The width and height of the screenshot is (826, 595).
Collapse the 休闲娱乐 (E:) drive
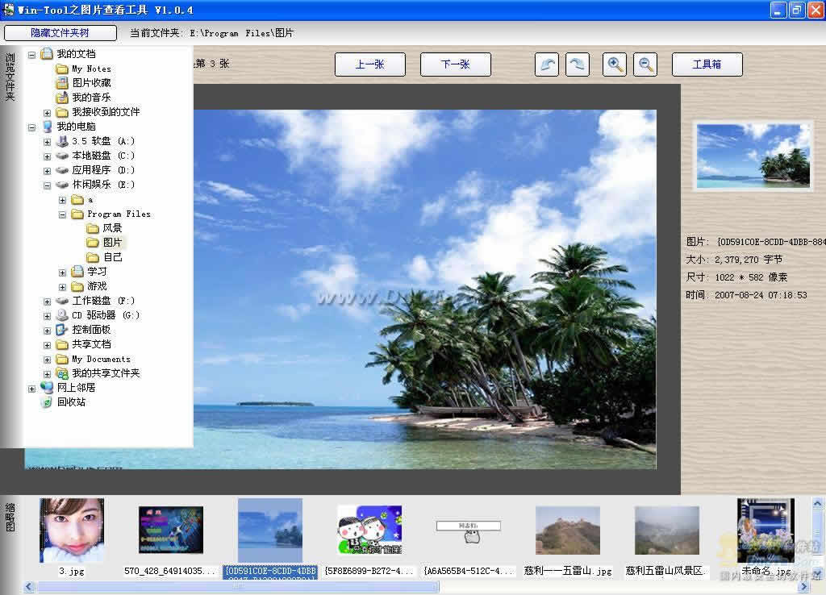[x=47, y=185]
